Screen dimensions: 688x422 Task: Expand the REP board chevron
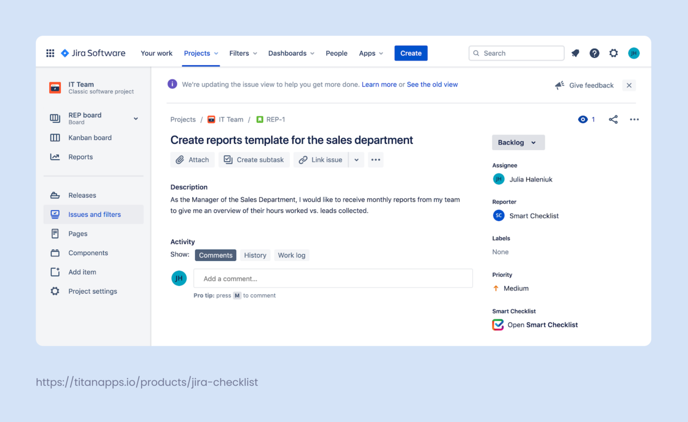pos(136,118)
